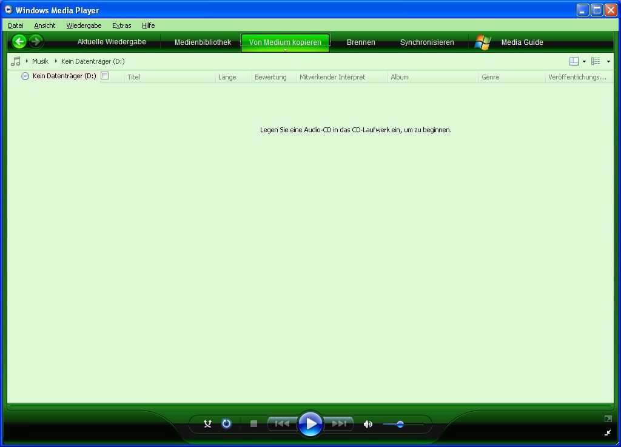
Task: Switch to the Medienbibliothek tab
Action: point(203,42)
